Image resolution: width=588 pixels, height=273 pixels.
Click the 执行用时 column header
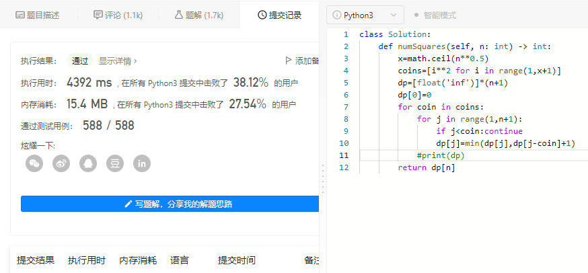[87, 260]
